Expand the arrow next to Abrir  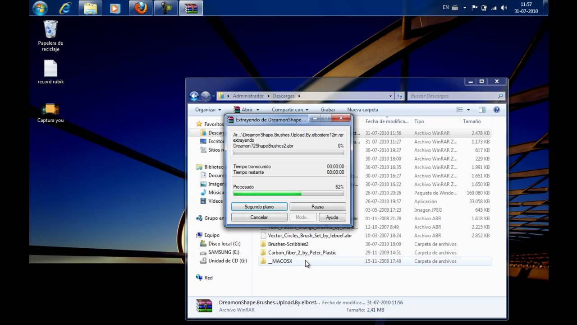(258, 110)
